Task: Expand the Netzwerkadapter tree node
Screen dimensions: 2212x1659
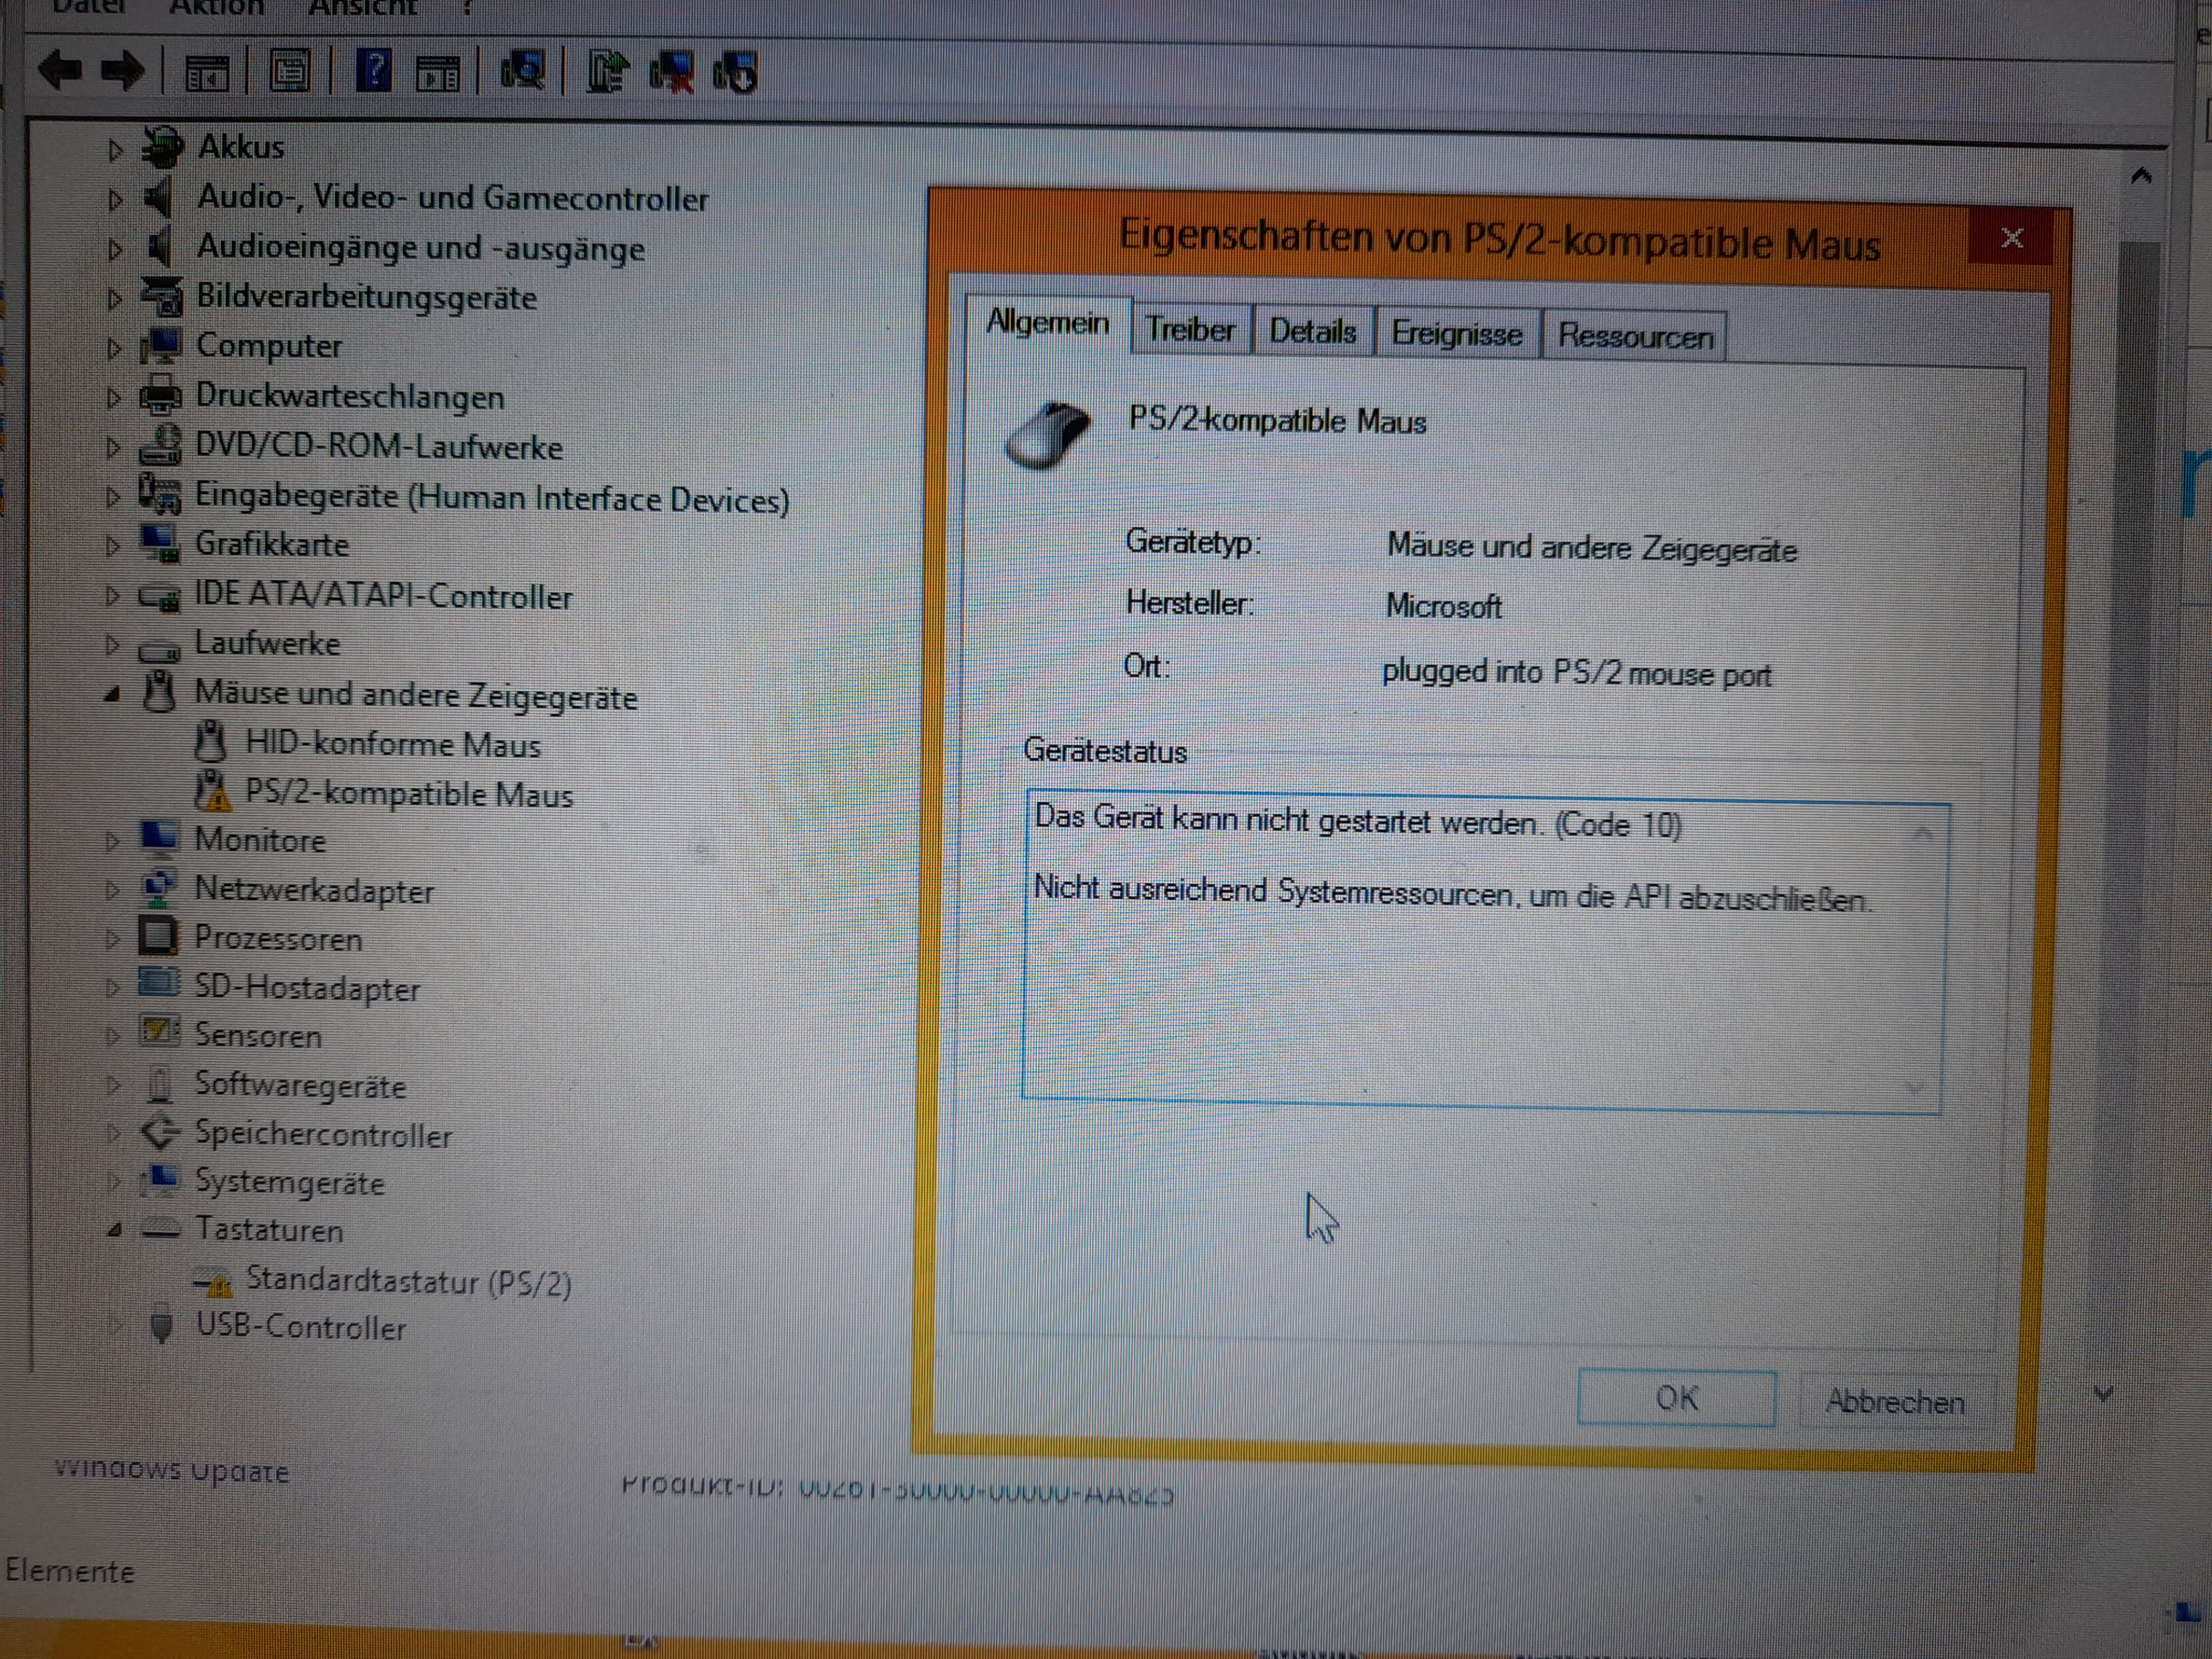Action: [112, 890]
